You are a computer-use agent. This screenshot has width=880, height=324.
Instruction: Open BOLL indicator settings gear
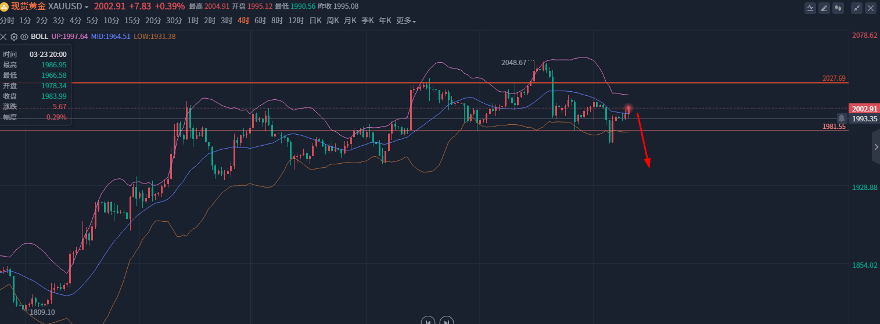point(14,36)
